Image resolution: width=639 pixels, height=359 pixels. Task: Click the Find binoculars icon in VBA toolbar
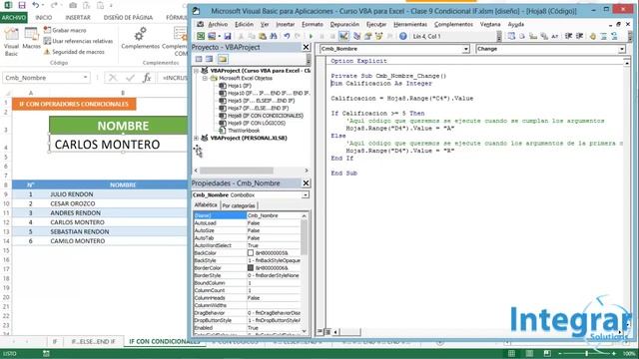coord(273,36)
